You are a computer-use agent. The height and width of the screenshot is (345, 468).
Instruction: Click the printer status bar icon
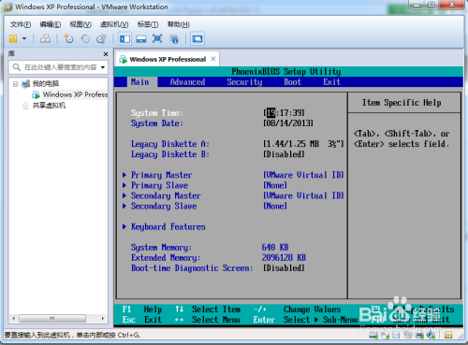click(x=419, y=335)
